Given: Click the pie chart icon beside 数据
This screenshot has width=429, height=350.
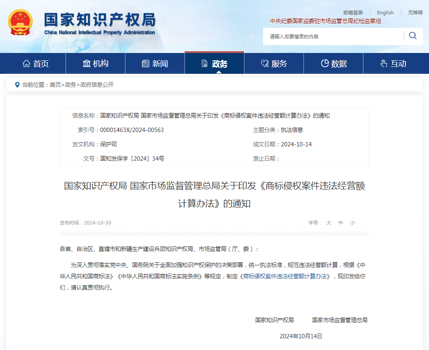Looking at the screenshot, I should 324,64.
